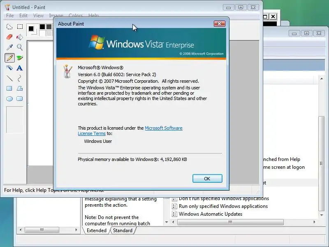Open the Image menu in Paint

56,16
